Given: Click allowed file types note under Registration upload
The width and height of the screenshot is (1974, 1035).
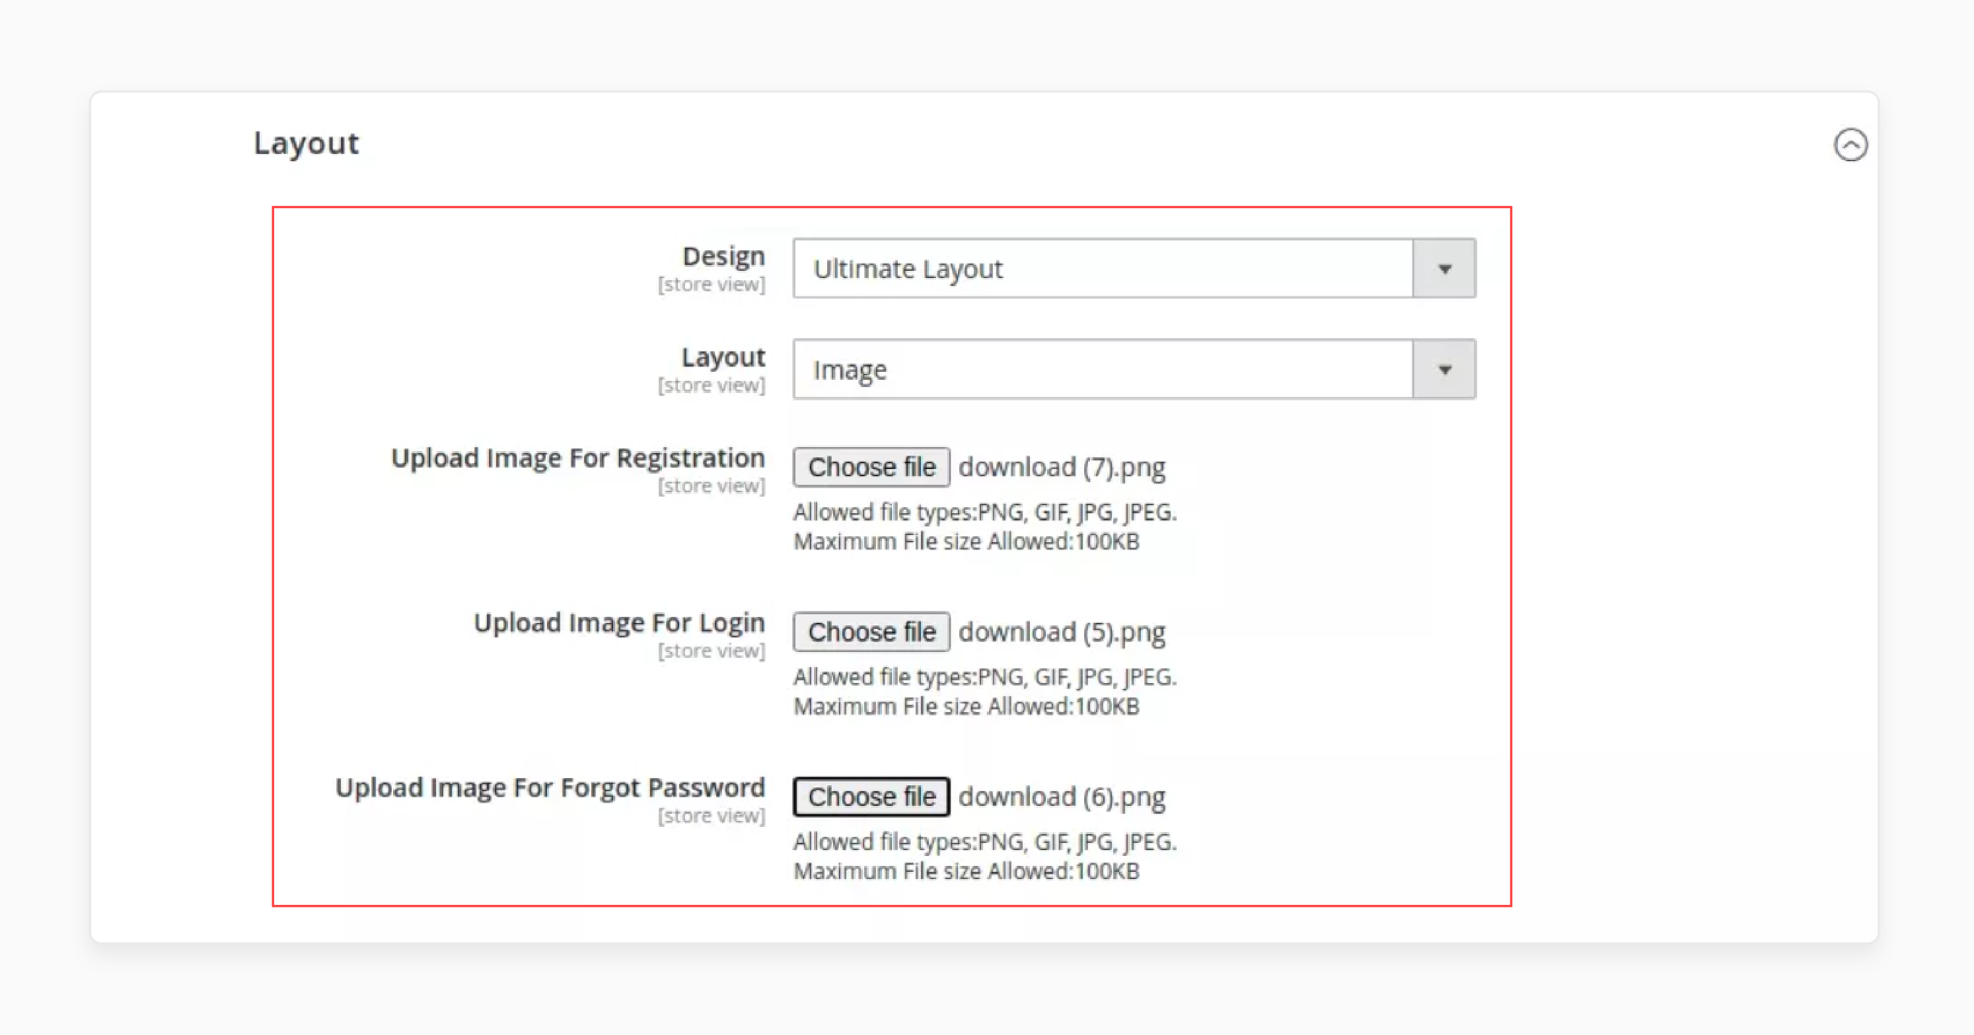Looking at the screenshot, I should coord(985,512).
